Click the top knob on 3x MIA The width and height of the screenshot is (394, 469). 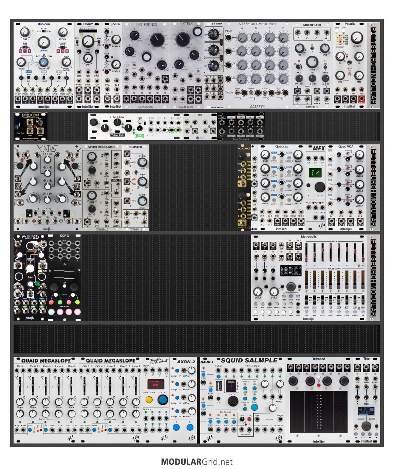coord(213,34)
